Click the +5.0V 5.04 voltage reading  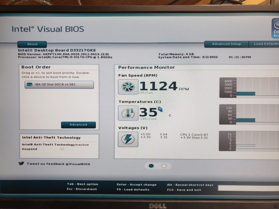[x=154, y=134]
